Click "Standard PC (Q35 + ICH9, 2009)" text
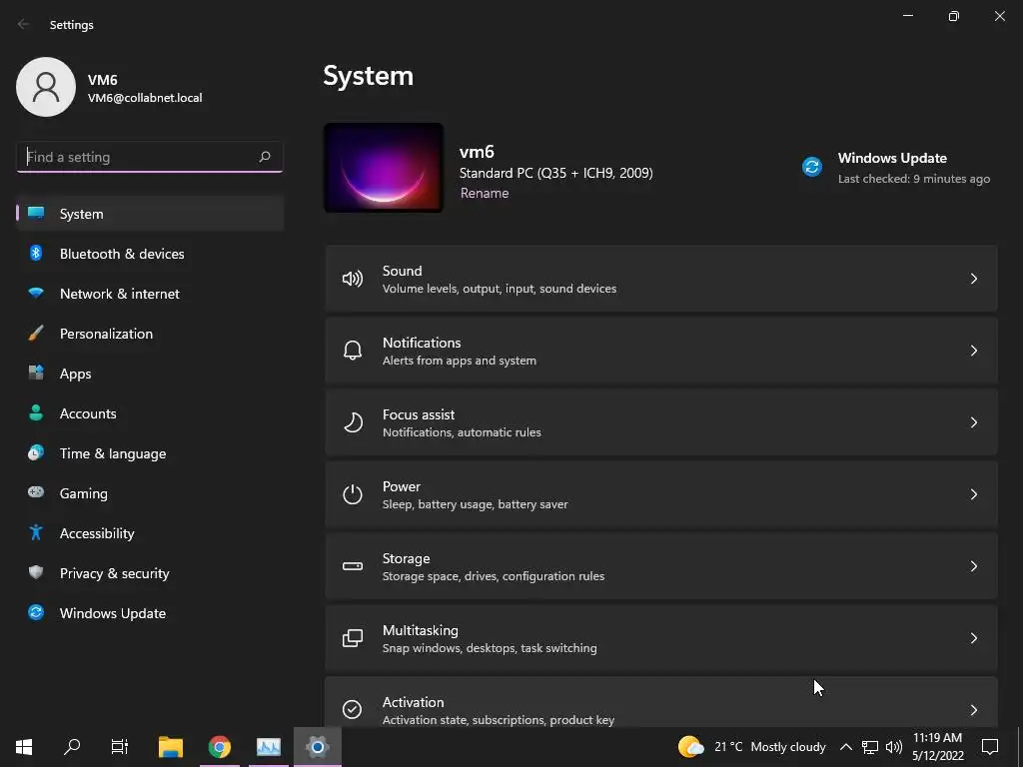1023x767 pixels. [555, 173]
